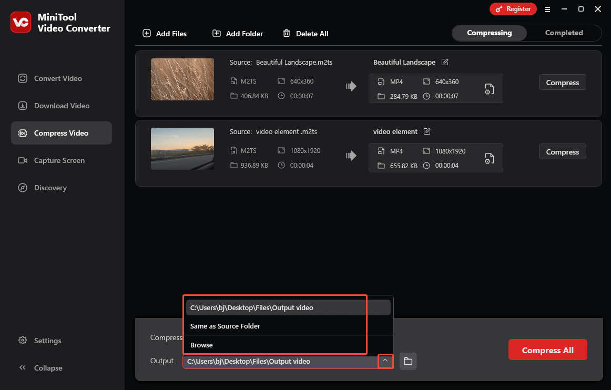Click the 655.82 KB output size

403,166
